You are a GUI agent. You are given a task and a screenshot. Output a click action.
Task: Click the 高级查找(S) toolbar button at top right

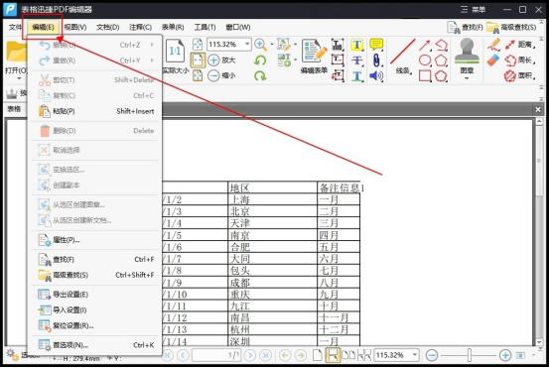[511, 28]
